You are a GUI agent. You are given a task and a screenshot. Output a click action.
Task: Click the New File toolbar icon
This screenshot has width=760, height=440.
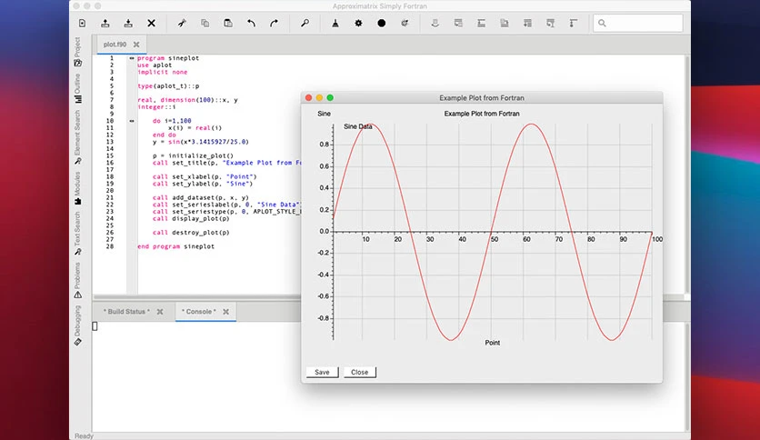click(83, 24)
